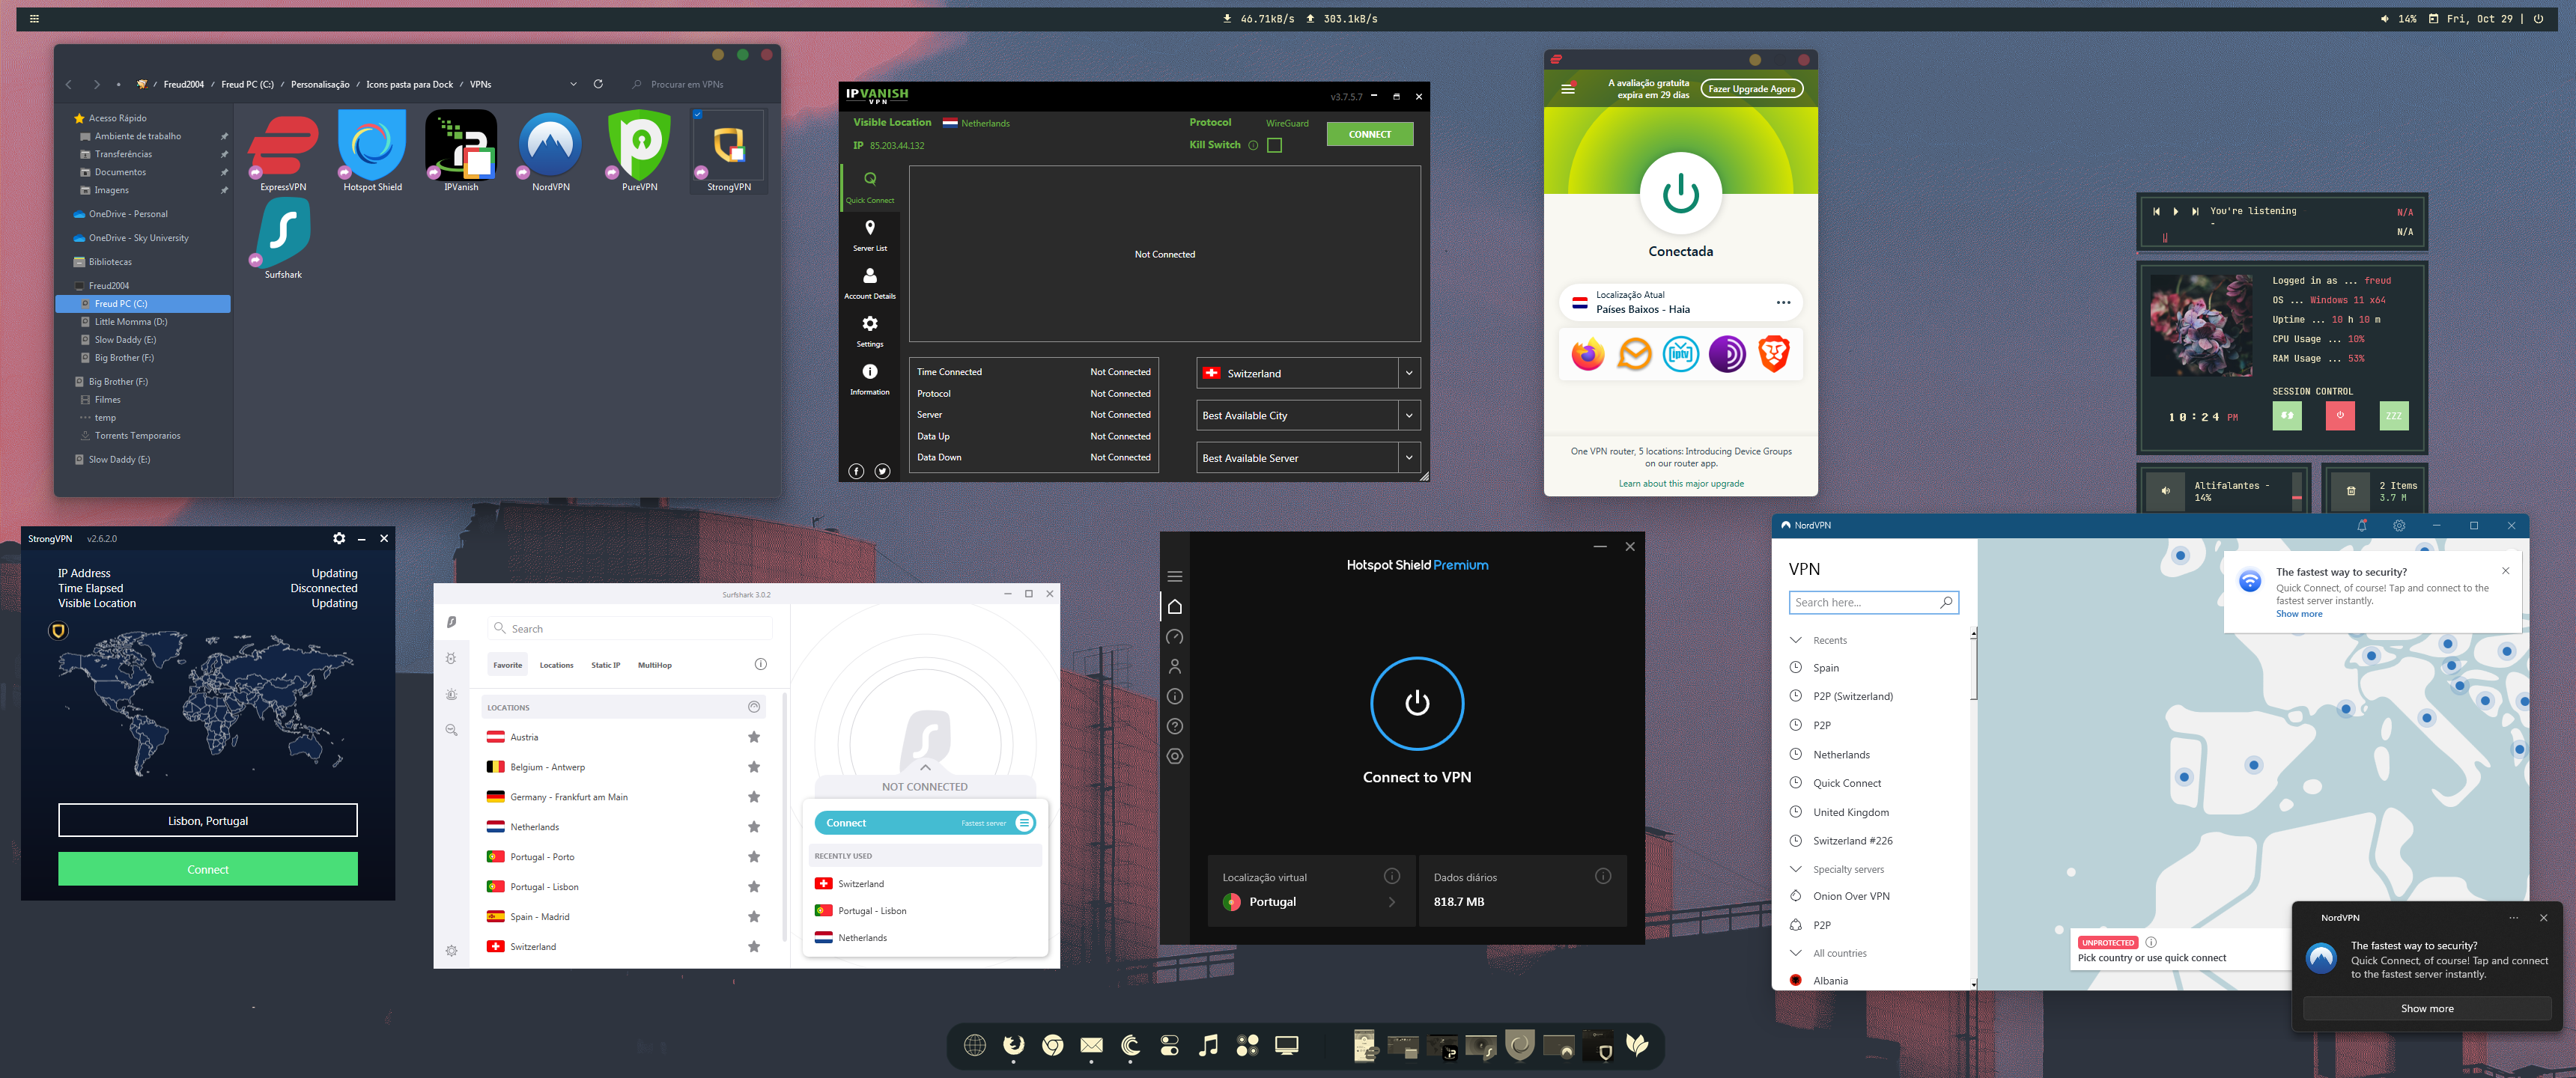This screenshot has height=1078, width=2576.
Task: Click Fazer Upgrade Agora button
Action: click(1751, 89)
